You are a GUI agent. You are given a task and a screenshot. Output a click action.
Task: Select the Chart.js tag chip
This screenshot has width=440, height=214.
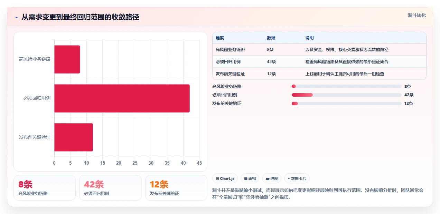pos(225,178)
